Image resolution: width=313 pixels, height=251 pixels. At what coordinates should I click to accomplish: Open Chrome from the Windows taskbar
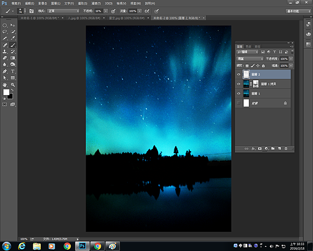click(x=67, y=246)
